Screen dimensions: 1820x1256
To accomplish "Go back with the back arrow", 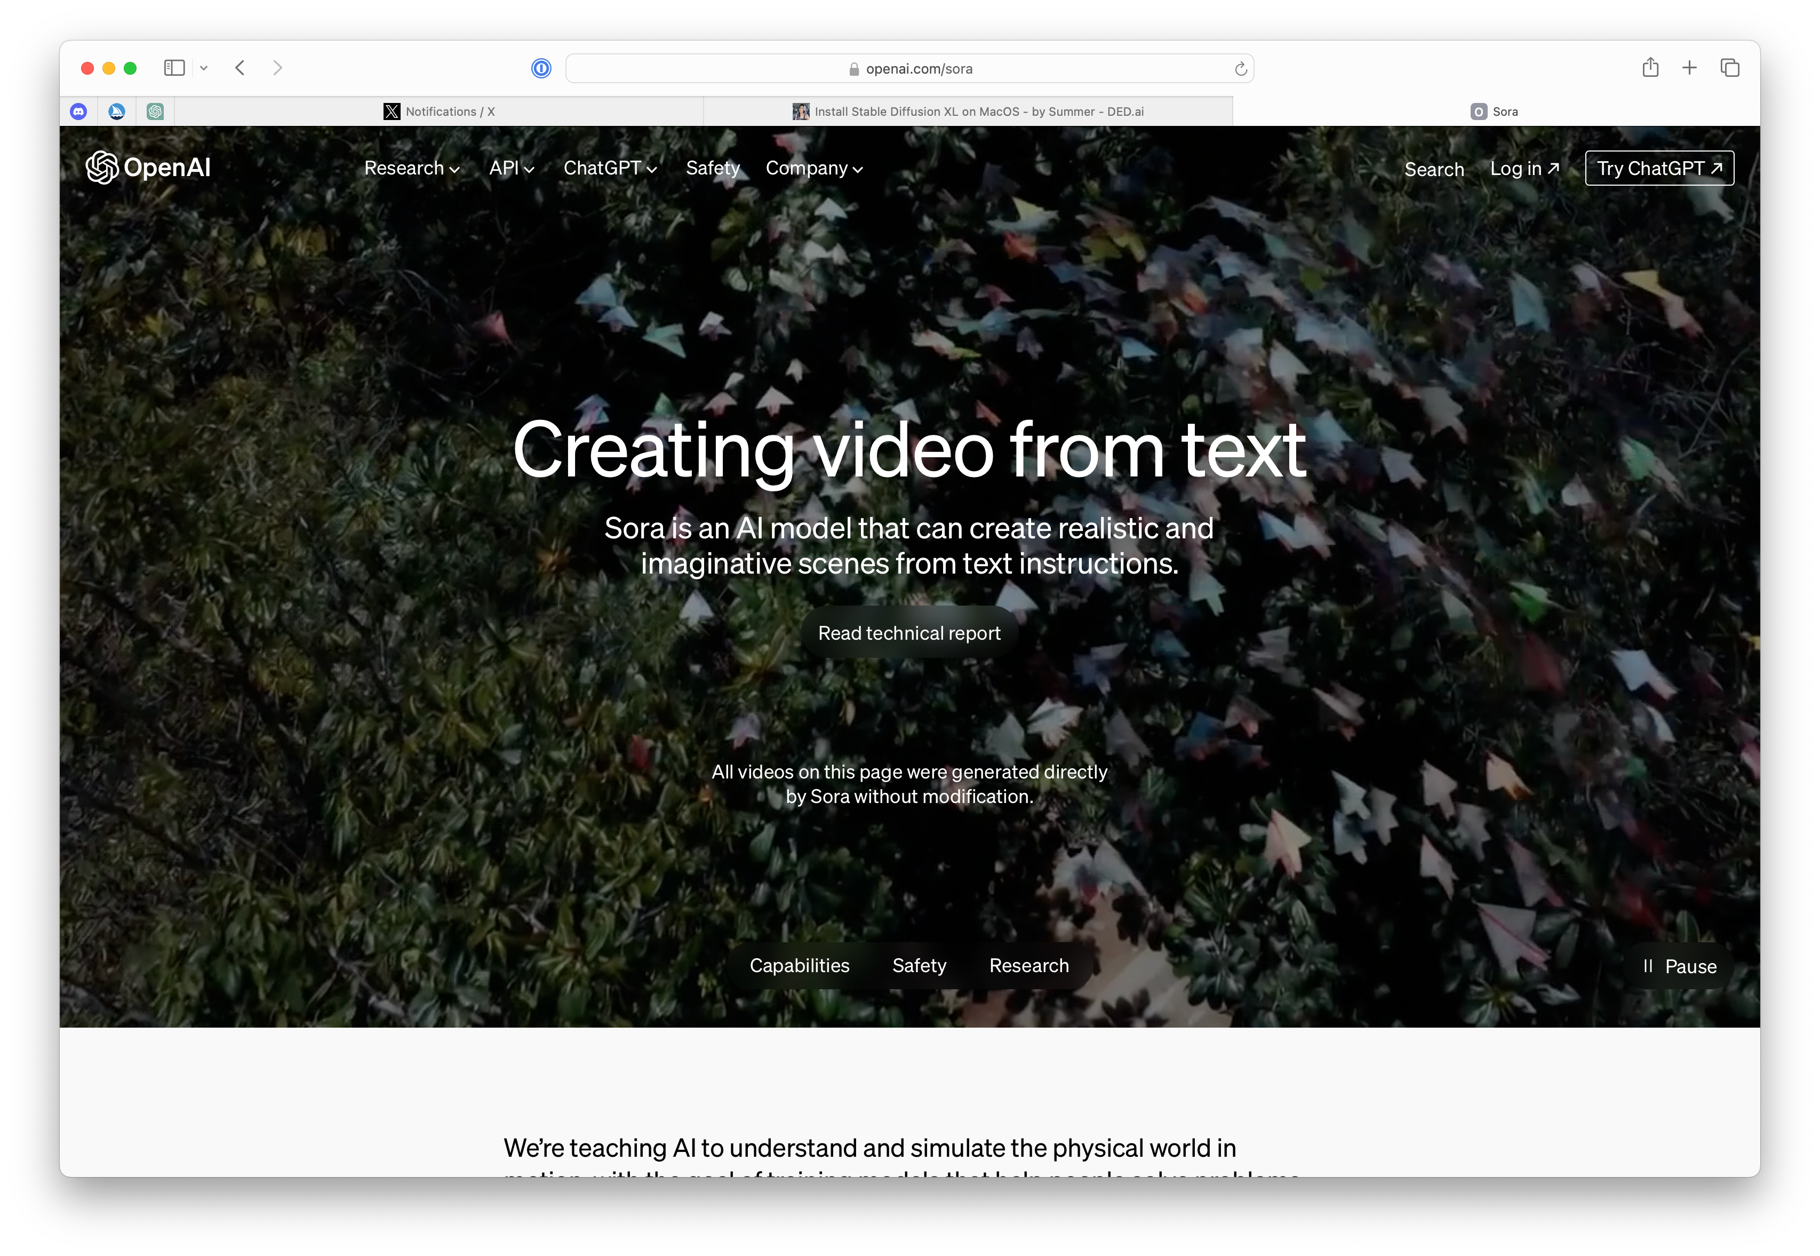I will (240, 68).
